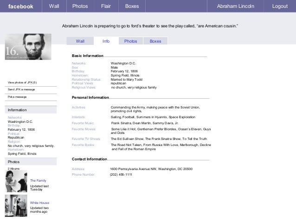Viewport: 296px width, 222px height.
Task: Click the Favorite Music value Frank Sinatra line
Action: point(145,123)
